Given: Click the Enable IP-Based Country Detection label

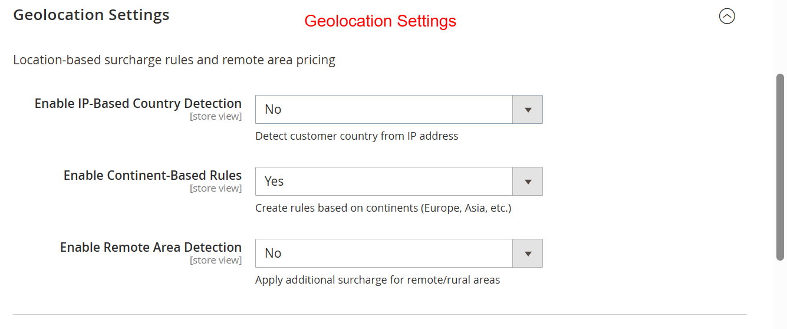Looking at the screenshot, I should coord(138,104).
